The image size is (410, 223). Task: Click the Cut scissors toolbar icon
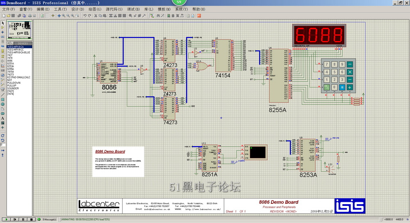pyautogui.click(x=95, y=16)
